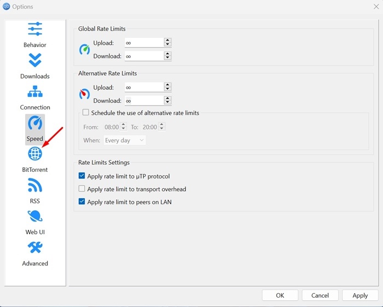Click the To time 20:00 field
The image size is (383, 307).
150,127
